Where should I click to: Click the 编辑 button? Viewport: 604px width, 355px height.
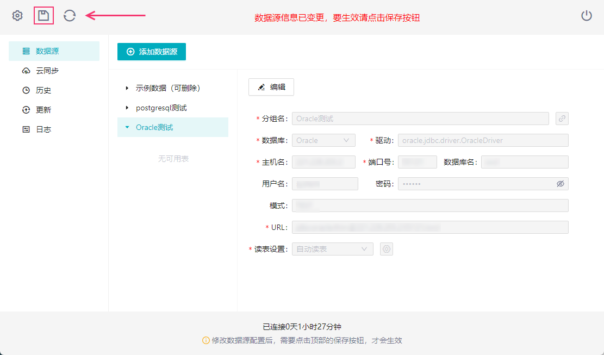pyautogui.click(x=271, y=87)
